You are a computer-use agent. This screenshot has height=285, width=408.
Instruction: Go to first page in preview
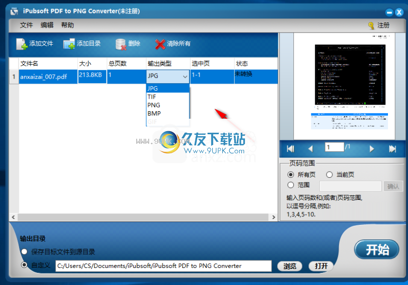point(290,149)
